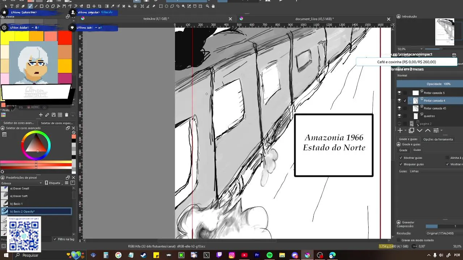
Task: Add a new color with plus in Paleta
Action: (41, 115)
